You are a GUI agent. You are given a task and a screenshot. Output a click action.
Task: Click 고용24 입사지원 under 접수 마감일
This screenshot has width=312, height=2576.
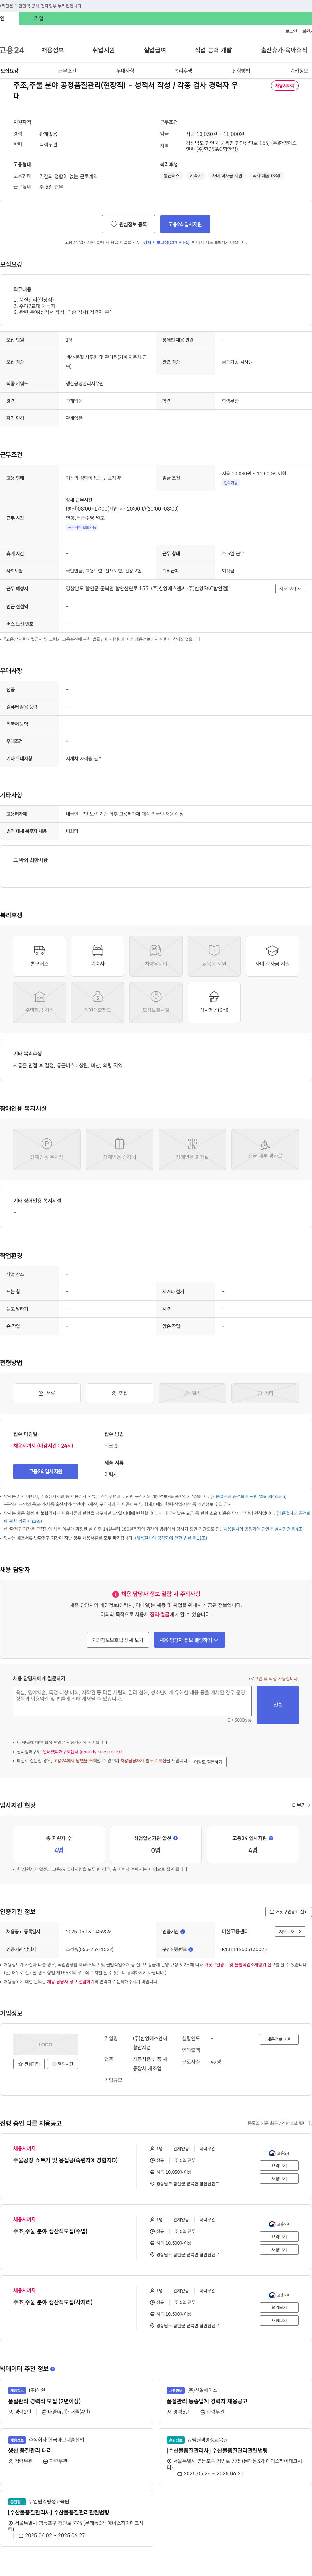tap(45, 1471)
